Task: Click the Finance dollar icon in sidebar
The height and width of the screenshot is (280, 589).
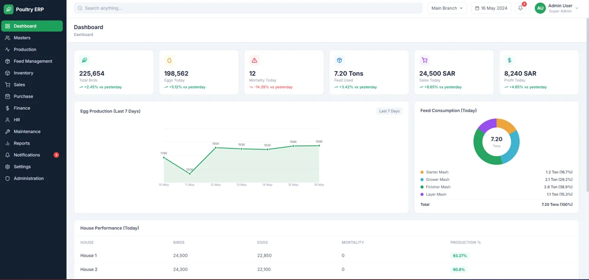Action: (8, 108)
